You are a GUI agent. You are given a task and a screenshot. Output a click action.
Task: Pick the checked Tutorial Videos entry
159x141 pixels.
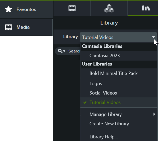click(x=105, y=102)
